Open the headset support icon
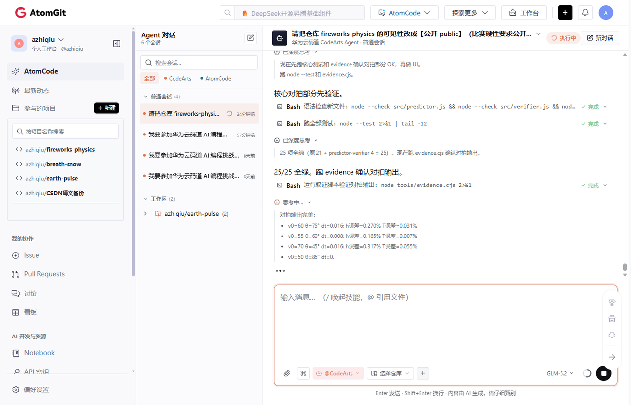 (612, 335)
